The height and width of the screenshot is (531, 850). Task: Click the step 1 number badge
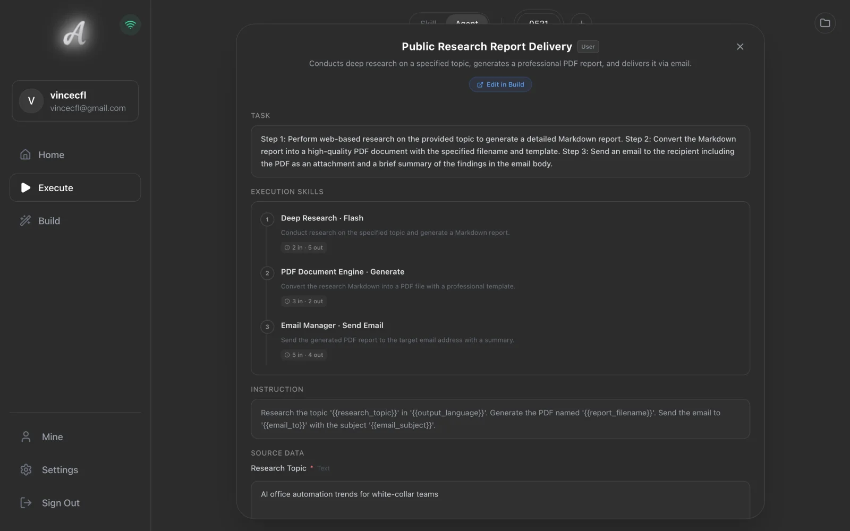click(x=267, y=219)
